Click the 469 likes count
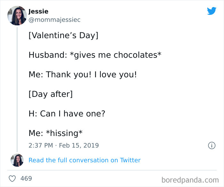This screenshot has height=187, width=224. (x=26, y=178)
